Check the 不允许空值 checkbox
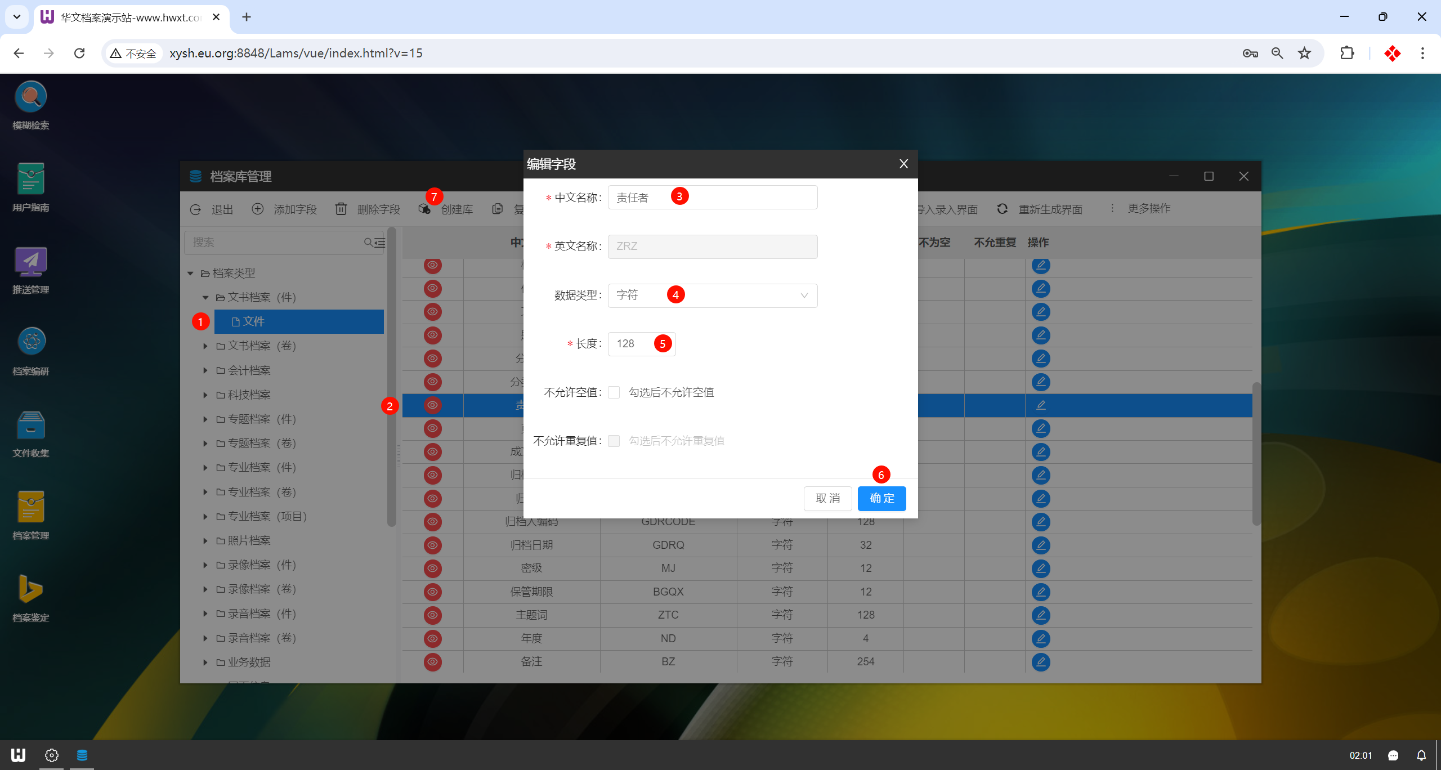1441x770 pixels. pos(614,392)
